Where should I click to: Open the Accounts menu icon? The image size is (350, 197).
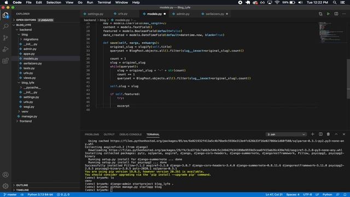pyautogui.click(x=5, y=175)
